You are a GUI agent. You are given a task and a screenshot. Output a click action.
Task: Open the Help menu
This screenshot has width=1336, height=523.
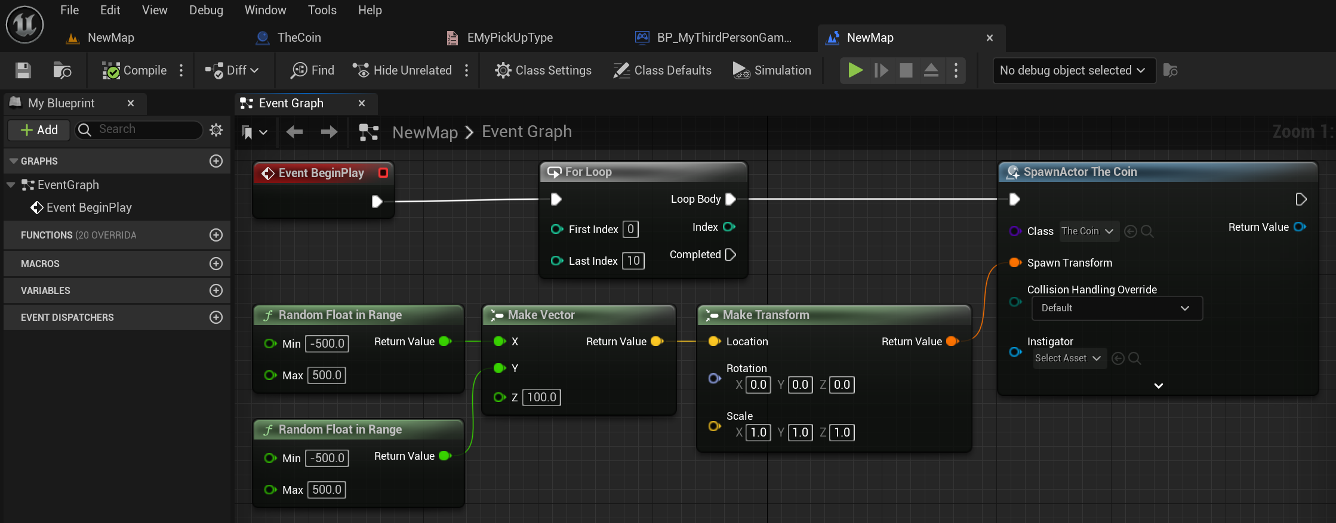click(370, 10)
